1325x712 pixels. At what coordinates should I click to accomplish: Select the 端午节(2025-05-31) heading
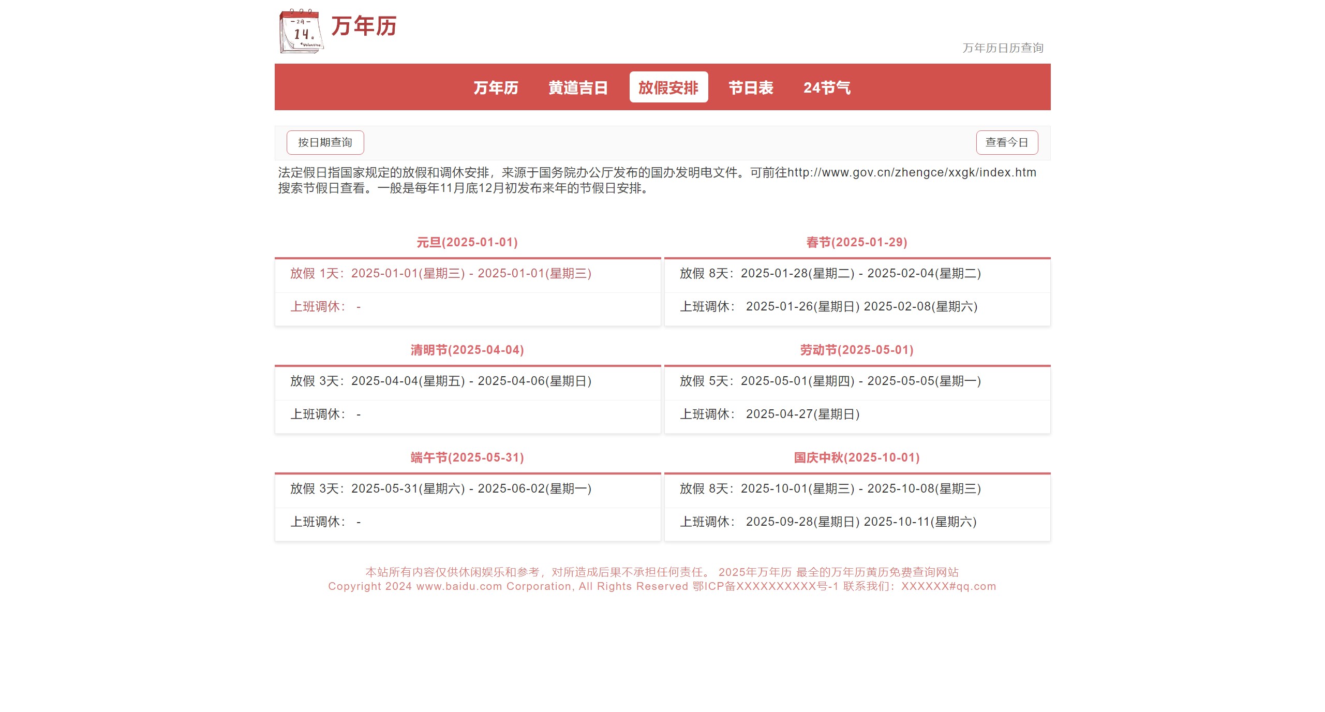click(467, 457)
